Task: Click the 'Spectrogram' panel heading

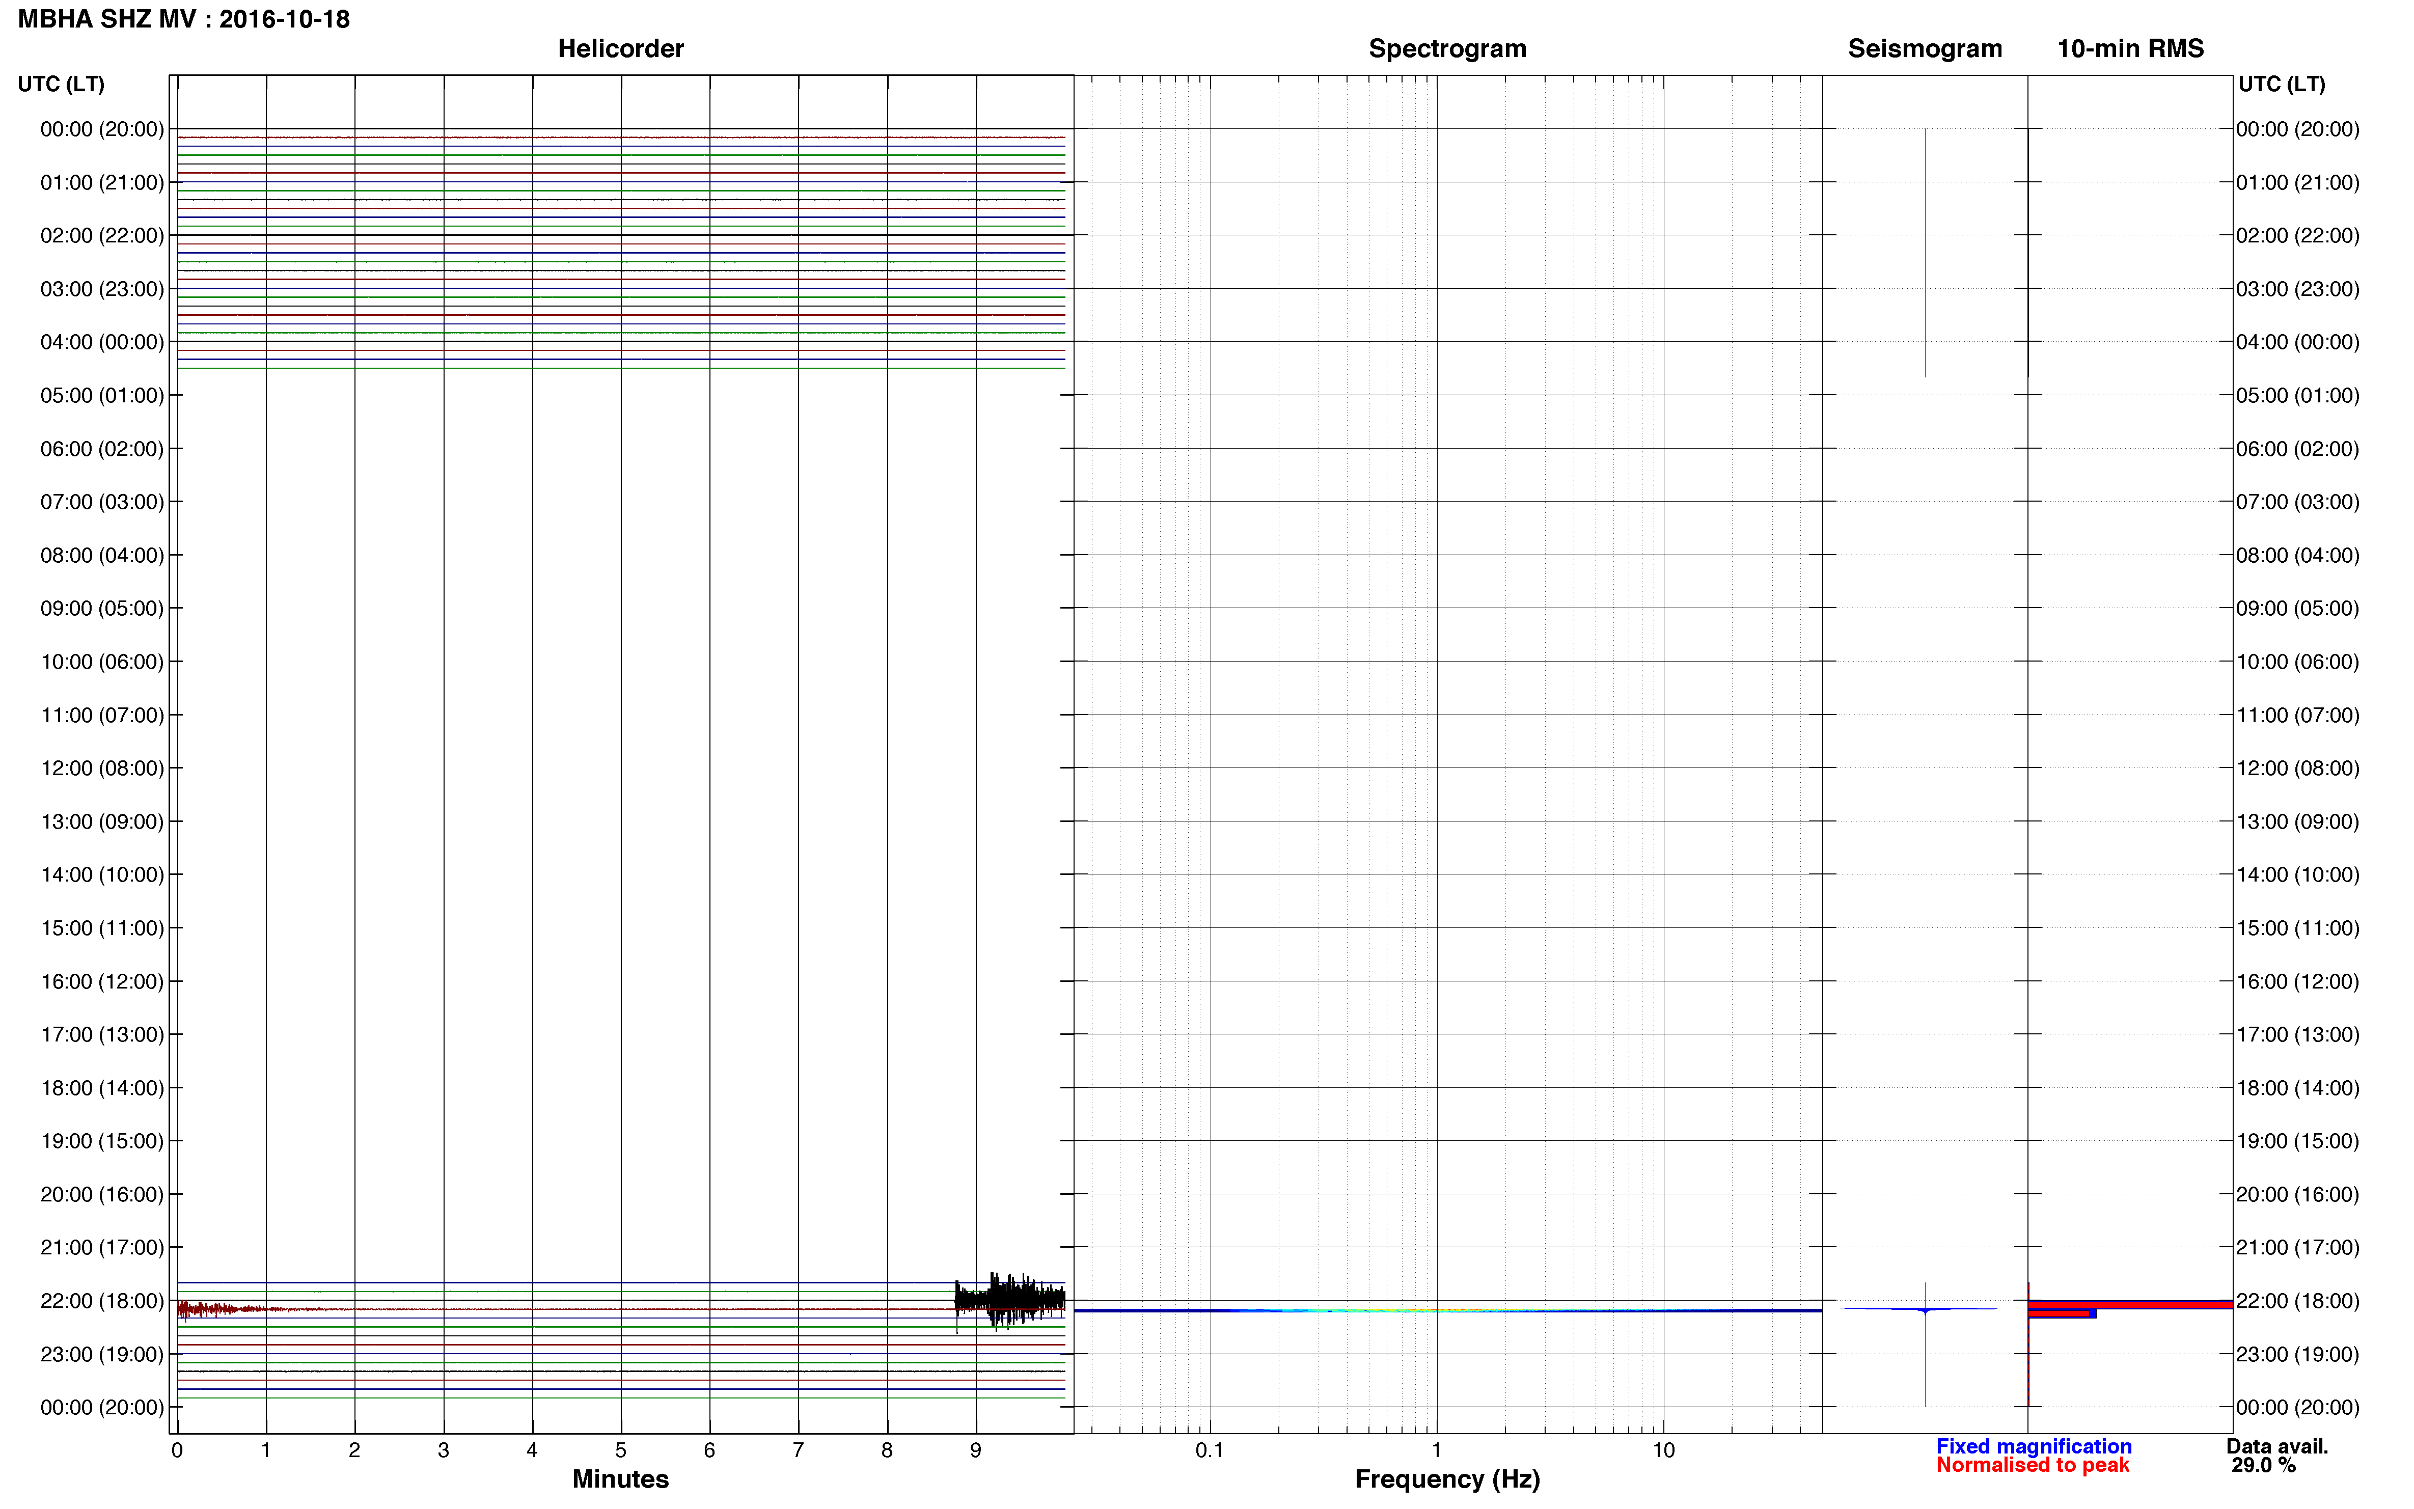Action: pos(1447,49)
